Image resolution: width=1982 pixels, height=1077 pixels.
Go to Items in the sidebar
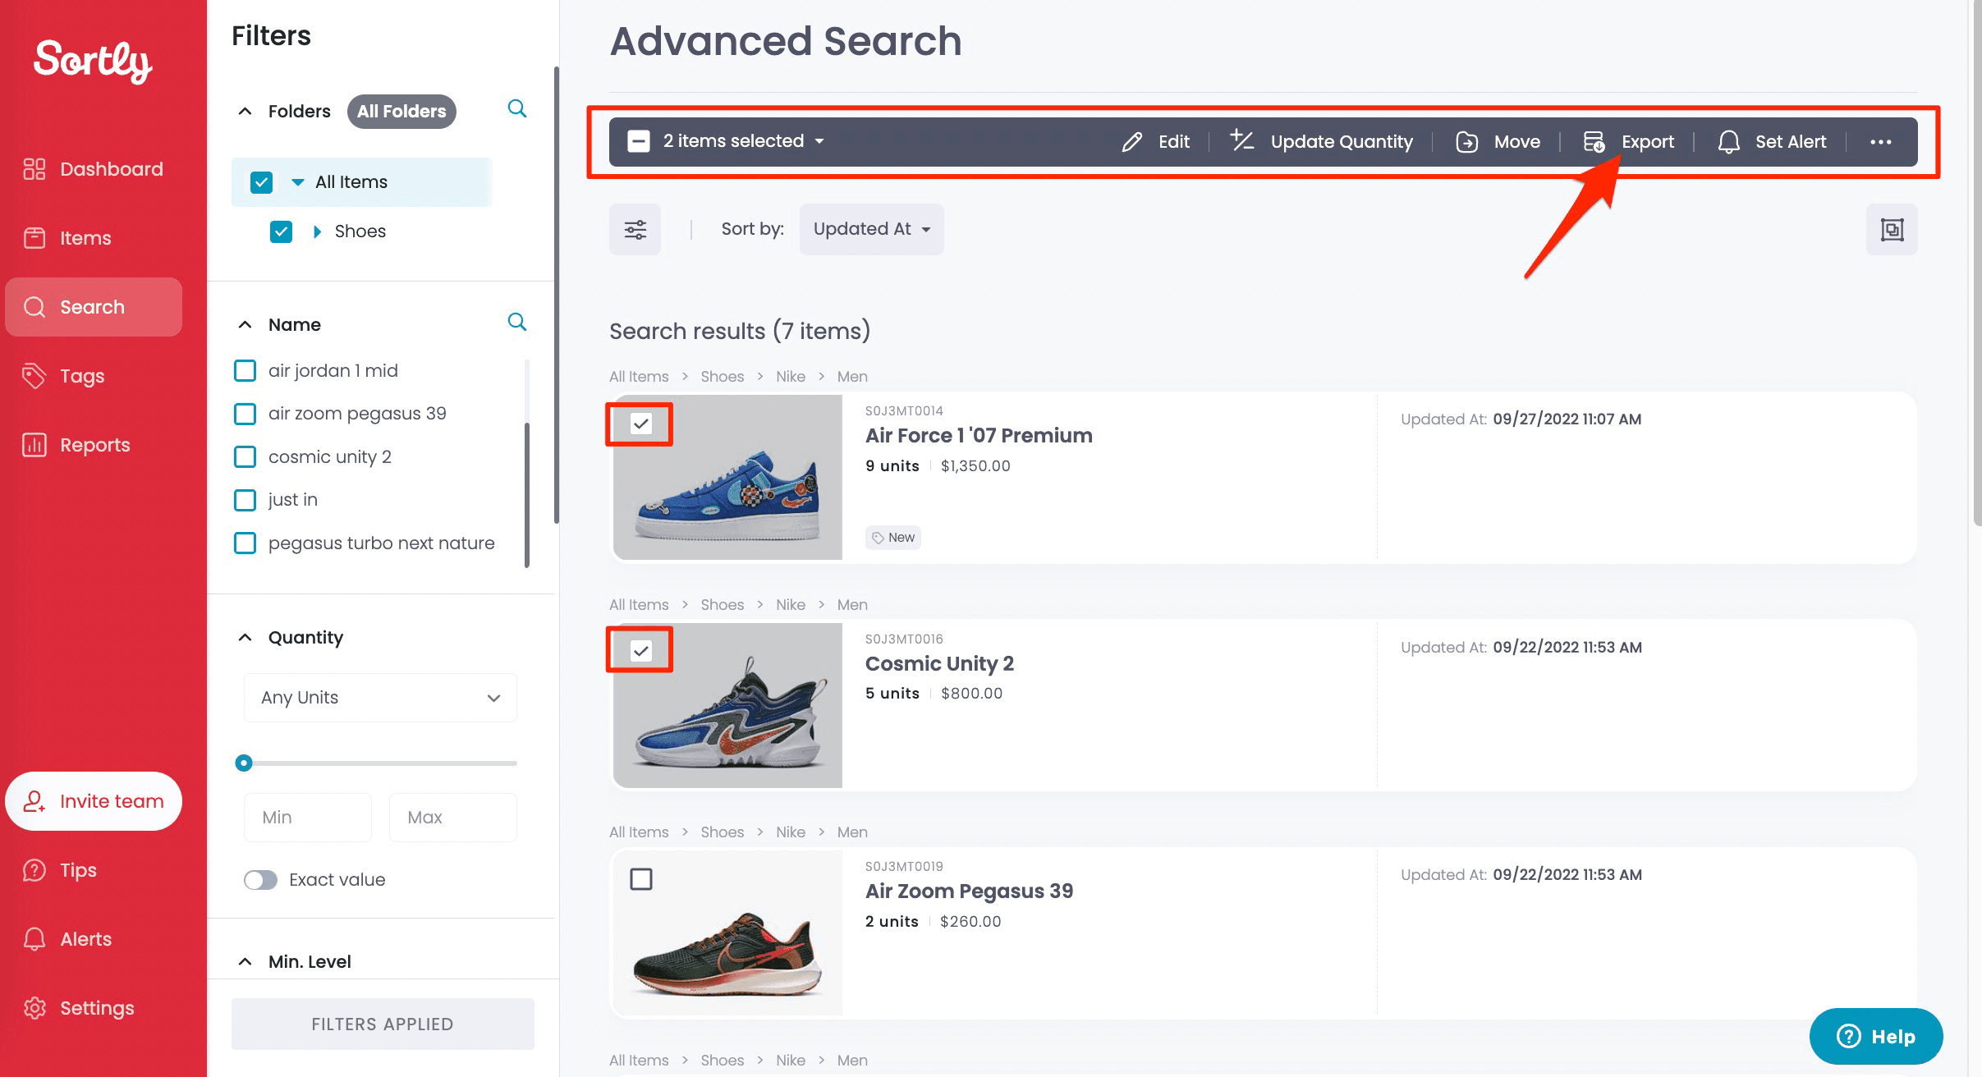[67, 238]
